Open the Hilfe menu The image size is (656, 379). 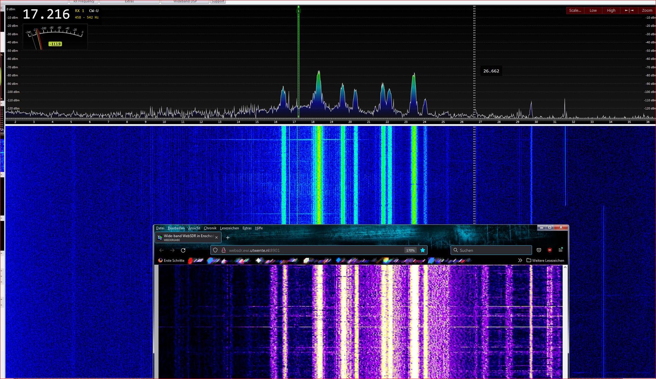[259, 228]
